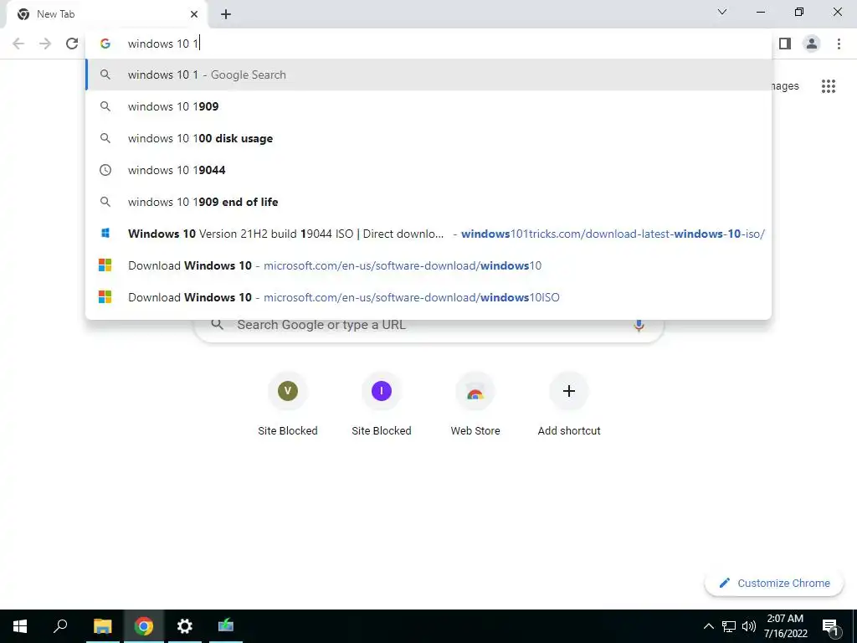
Task: Open the first Site Blocked shortcut (V)
Action: coord(288,404)
